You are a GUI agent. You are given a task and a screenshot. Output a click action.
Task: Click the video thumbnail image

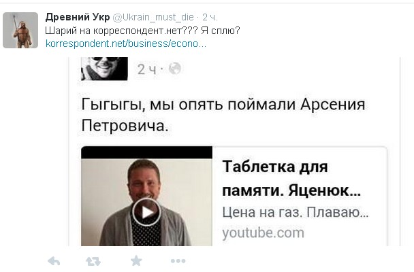point(146,202)
